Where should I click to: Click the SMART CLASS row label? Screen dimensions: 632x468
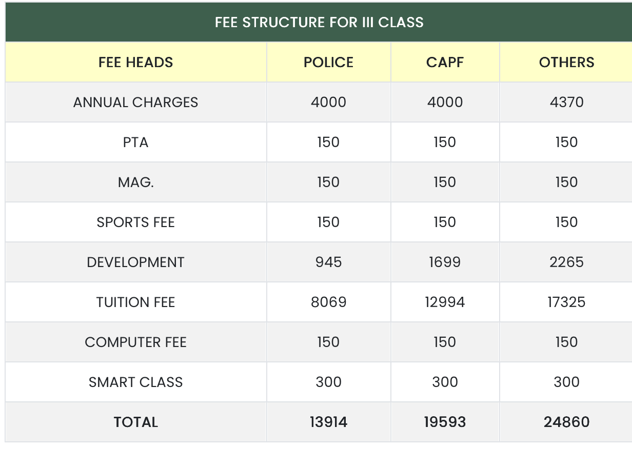tap(136, 382)
